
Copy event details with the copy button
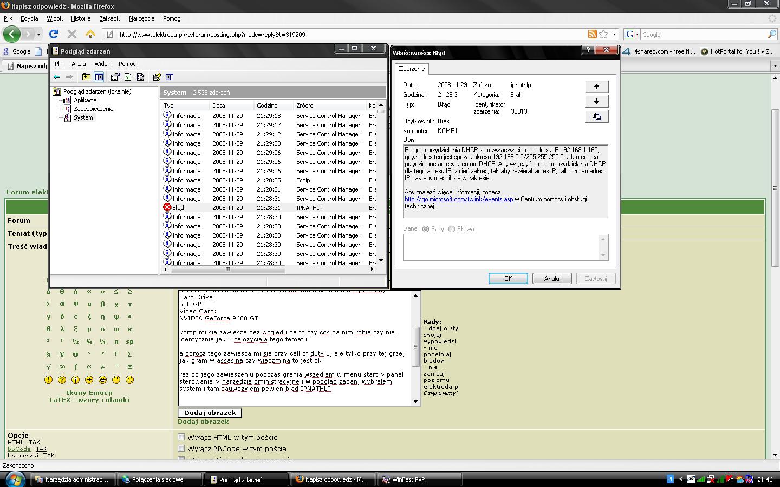pyautogui.click(x=596, y=116)
